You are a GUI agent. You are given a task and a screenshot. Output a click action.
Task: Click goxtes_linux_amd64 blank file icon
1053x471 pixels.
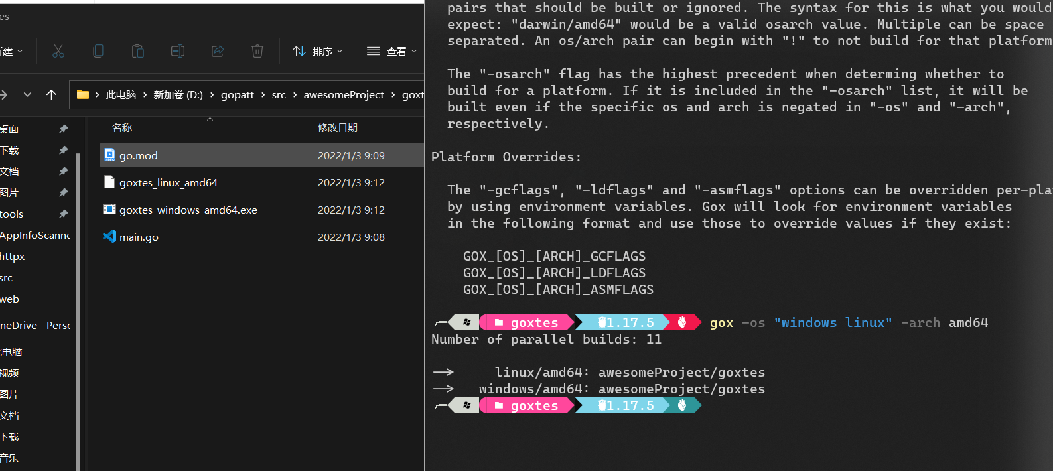tap(109, 182)
